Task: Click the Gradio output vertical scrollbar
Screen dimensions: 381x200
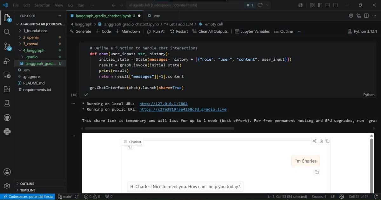Action: tap(372, 165)
